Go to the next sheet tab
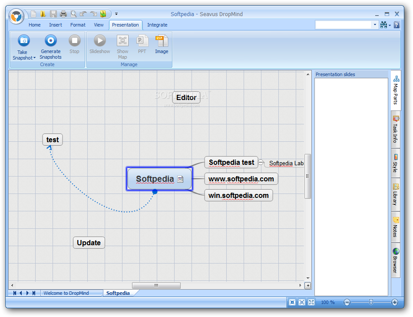Viewport: 413px width, 317px height. coord(27,293)
